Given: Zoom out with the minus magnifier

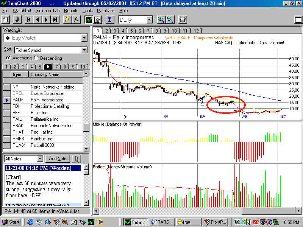Looking at the screenshot, I should [x=170, y=20].
